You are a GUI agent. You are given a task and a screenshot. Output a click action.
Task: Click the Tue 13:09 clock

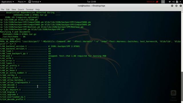[x=91, y=2]
